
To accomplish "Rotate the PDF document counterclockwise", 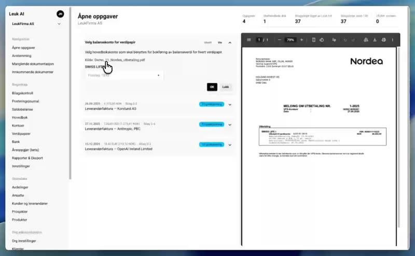I will (322, 40).
